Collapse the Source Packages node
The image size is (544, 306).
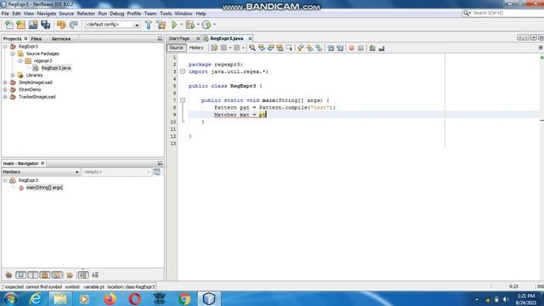click(13, 54)
